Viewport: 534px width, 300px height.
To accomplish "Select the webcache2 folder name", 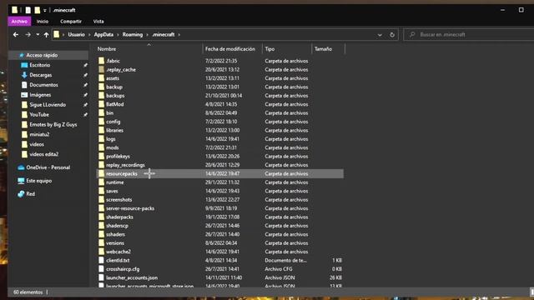I will [118, 252].
